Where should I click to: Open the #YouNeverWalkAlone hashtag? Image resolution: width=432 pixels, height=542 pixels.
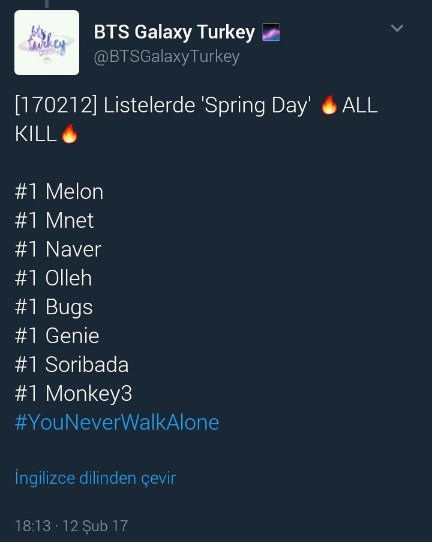coord(117,422)
